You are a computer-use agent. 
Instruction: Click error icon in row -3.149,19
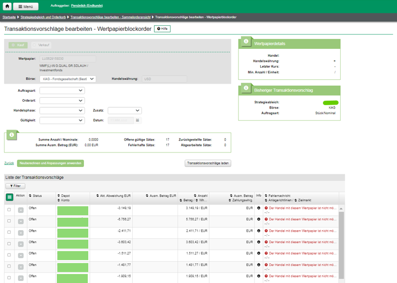coord(266,208)
